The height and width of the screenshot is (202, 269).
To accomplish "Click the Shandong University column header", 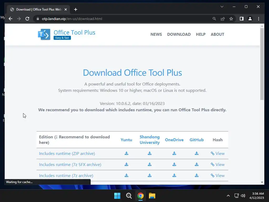I will tap(149, 140).
